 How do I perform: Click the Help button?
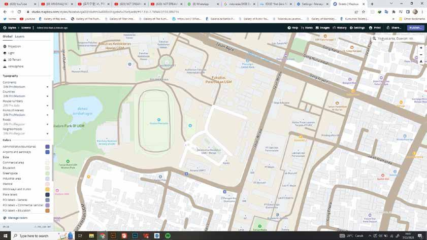pyautogui.click(x=293, y=28)
